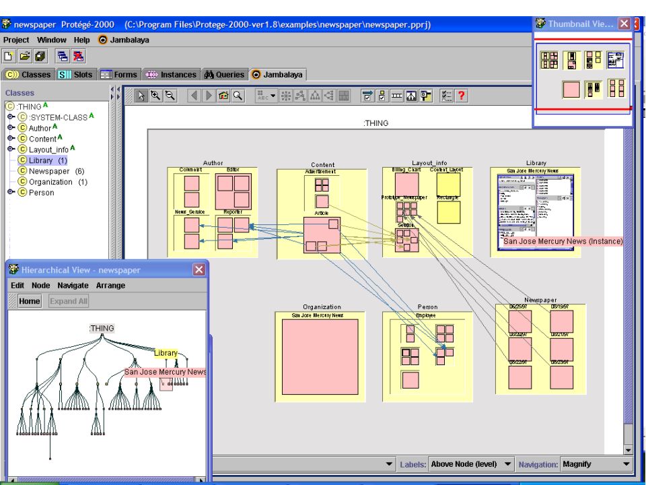Open a project with the folder icon
646x485 pixels.
click(x=25, y=56)
